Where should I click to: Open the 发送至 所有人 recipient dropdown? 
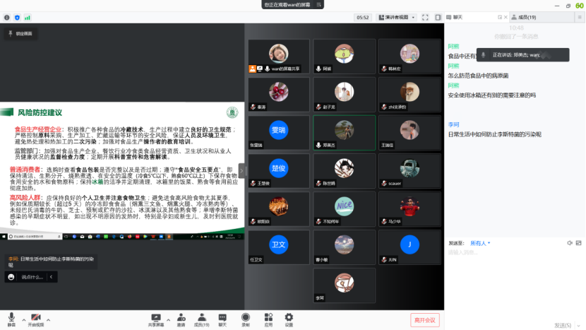481,243
